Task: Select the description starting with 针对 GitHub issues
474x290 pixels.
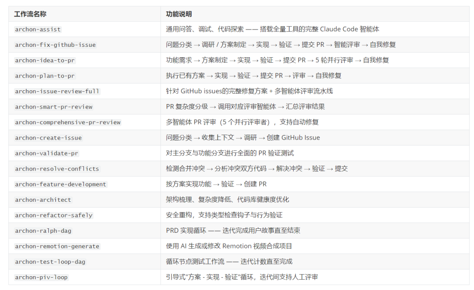Action: (x=249, y=91)
